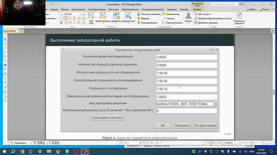Click Добавить/Редактировать ссылки link tool

(213, 19)
